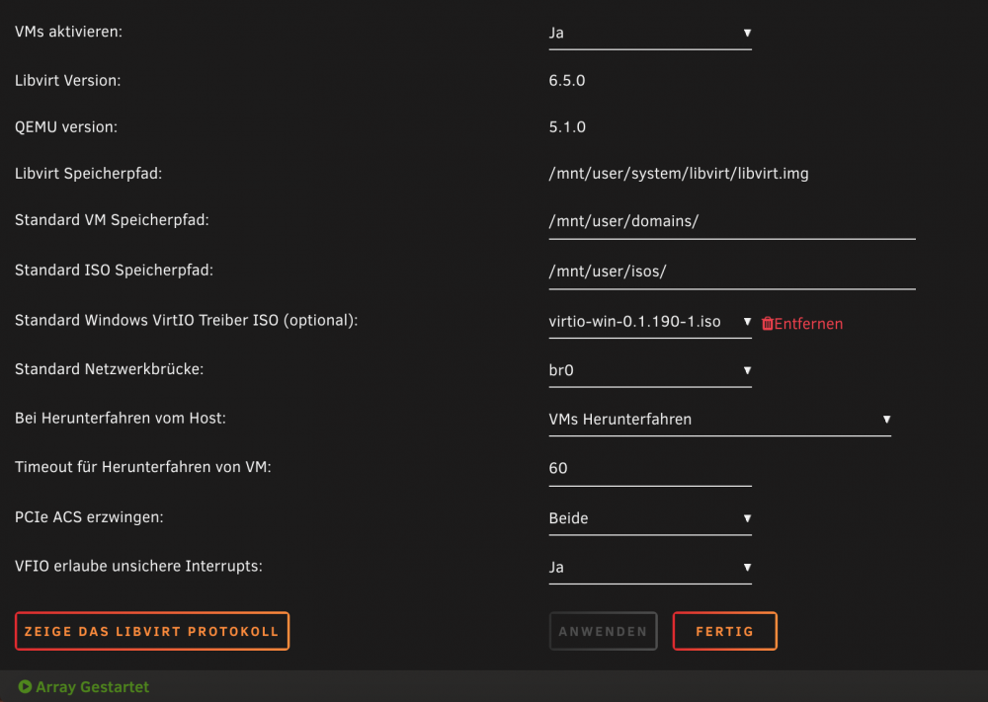988x702 pixels.
Task: Open the Bei Herunterfahren vom Host dropdown
Action: click(719, 420)
